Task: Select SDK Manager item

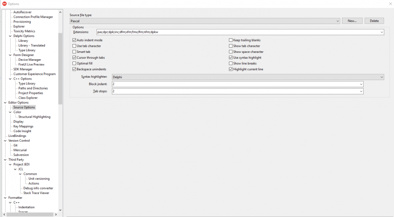Action: 23,69
